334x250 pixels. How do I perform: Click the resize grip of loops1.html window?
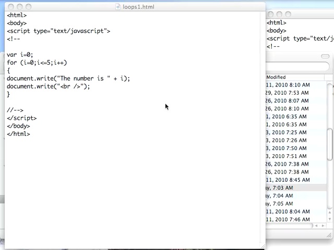pos(263,246)
